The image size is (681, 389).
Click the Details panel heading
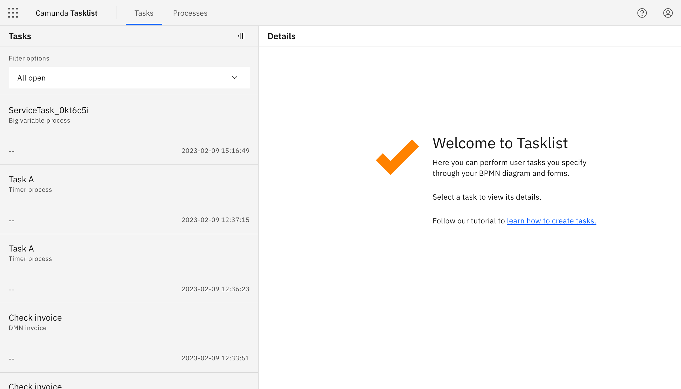click(x=281, y=36)
